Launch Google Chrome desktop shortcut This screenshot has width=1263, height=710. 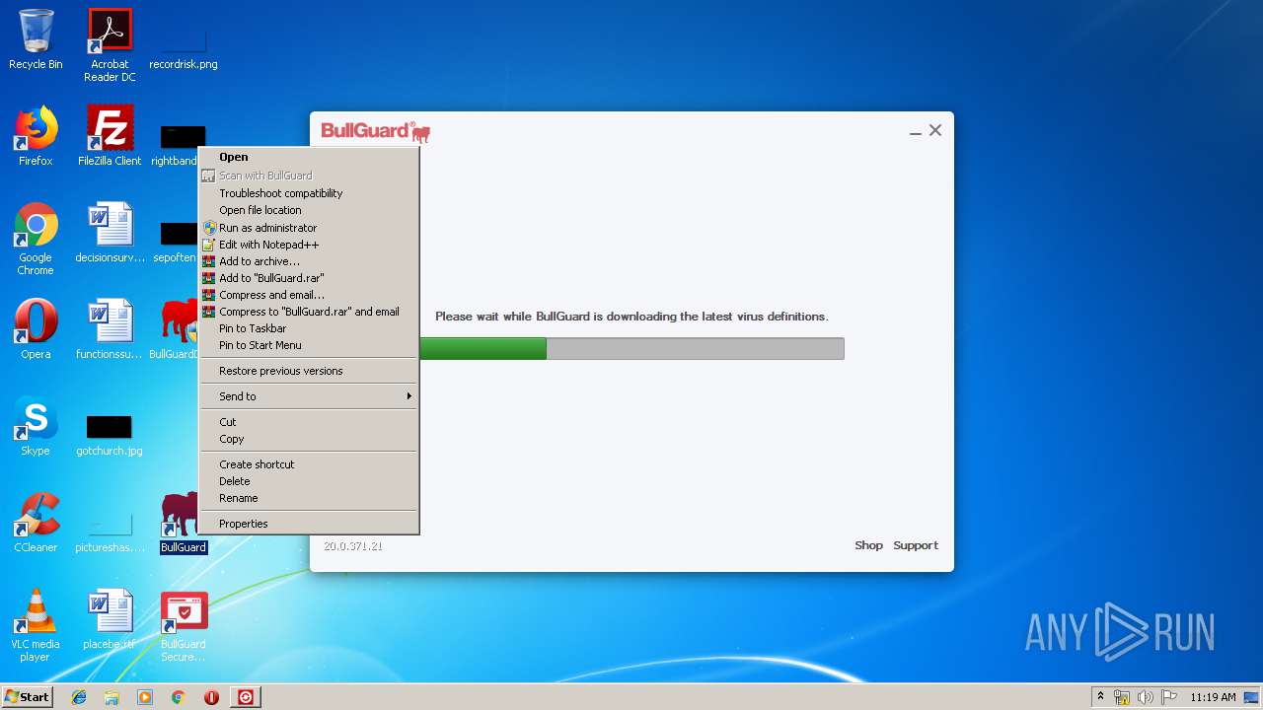36,239
